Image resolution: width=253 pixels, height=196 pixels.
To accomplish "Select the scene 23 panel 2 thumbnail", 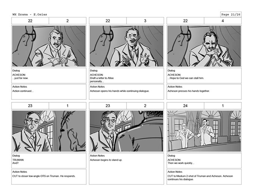I will point(126,131).
